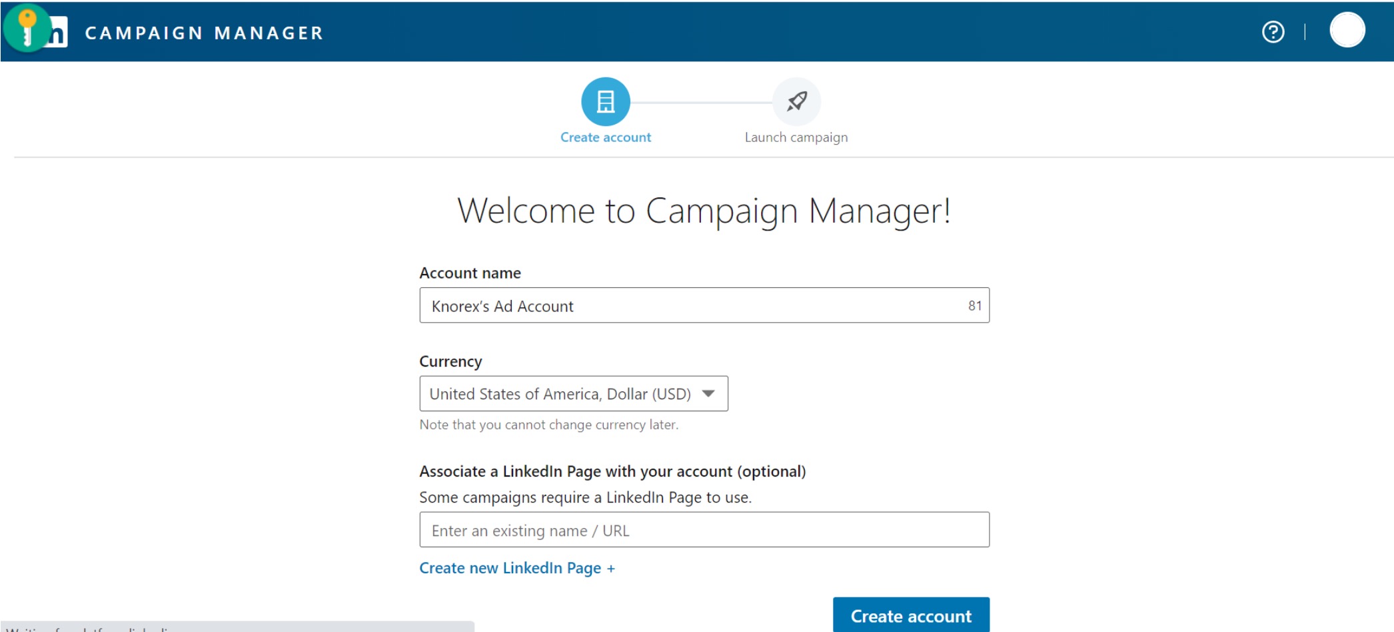Click the cannot change currency note
The height and width of the screenshot is (632, 1394).
click(548, 425)
